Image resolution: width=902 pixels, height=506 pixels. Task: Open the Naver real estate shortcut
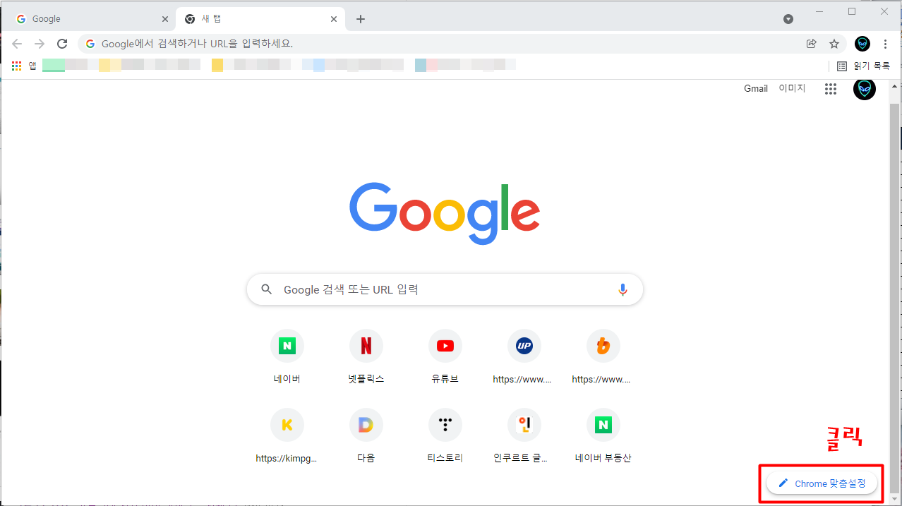(x=603, y=436)
